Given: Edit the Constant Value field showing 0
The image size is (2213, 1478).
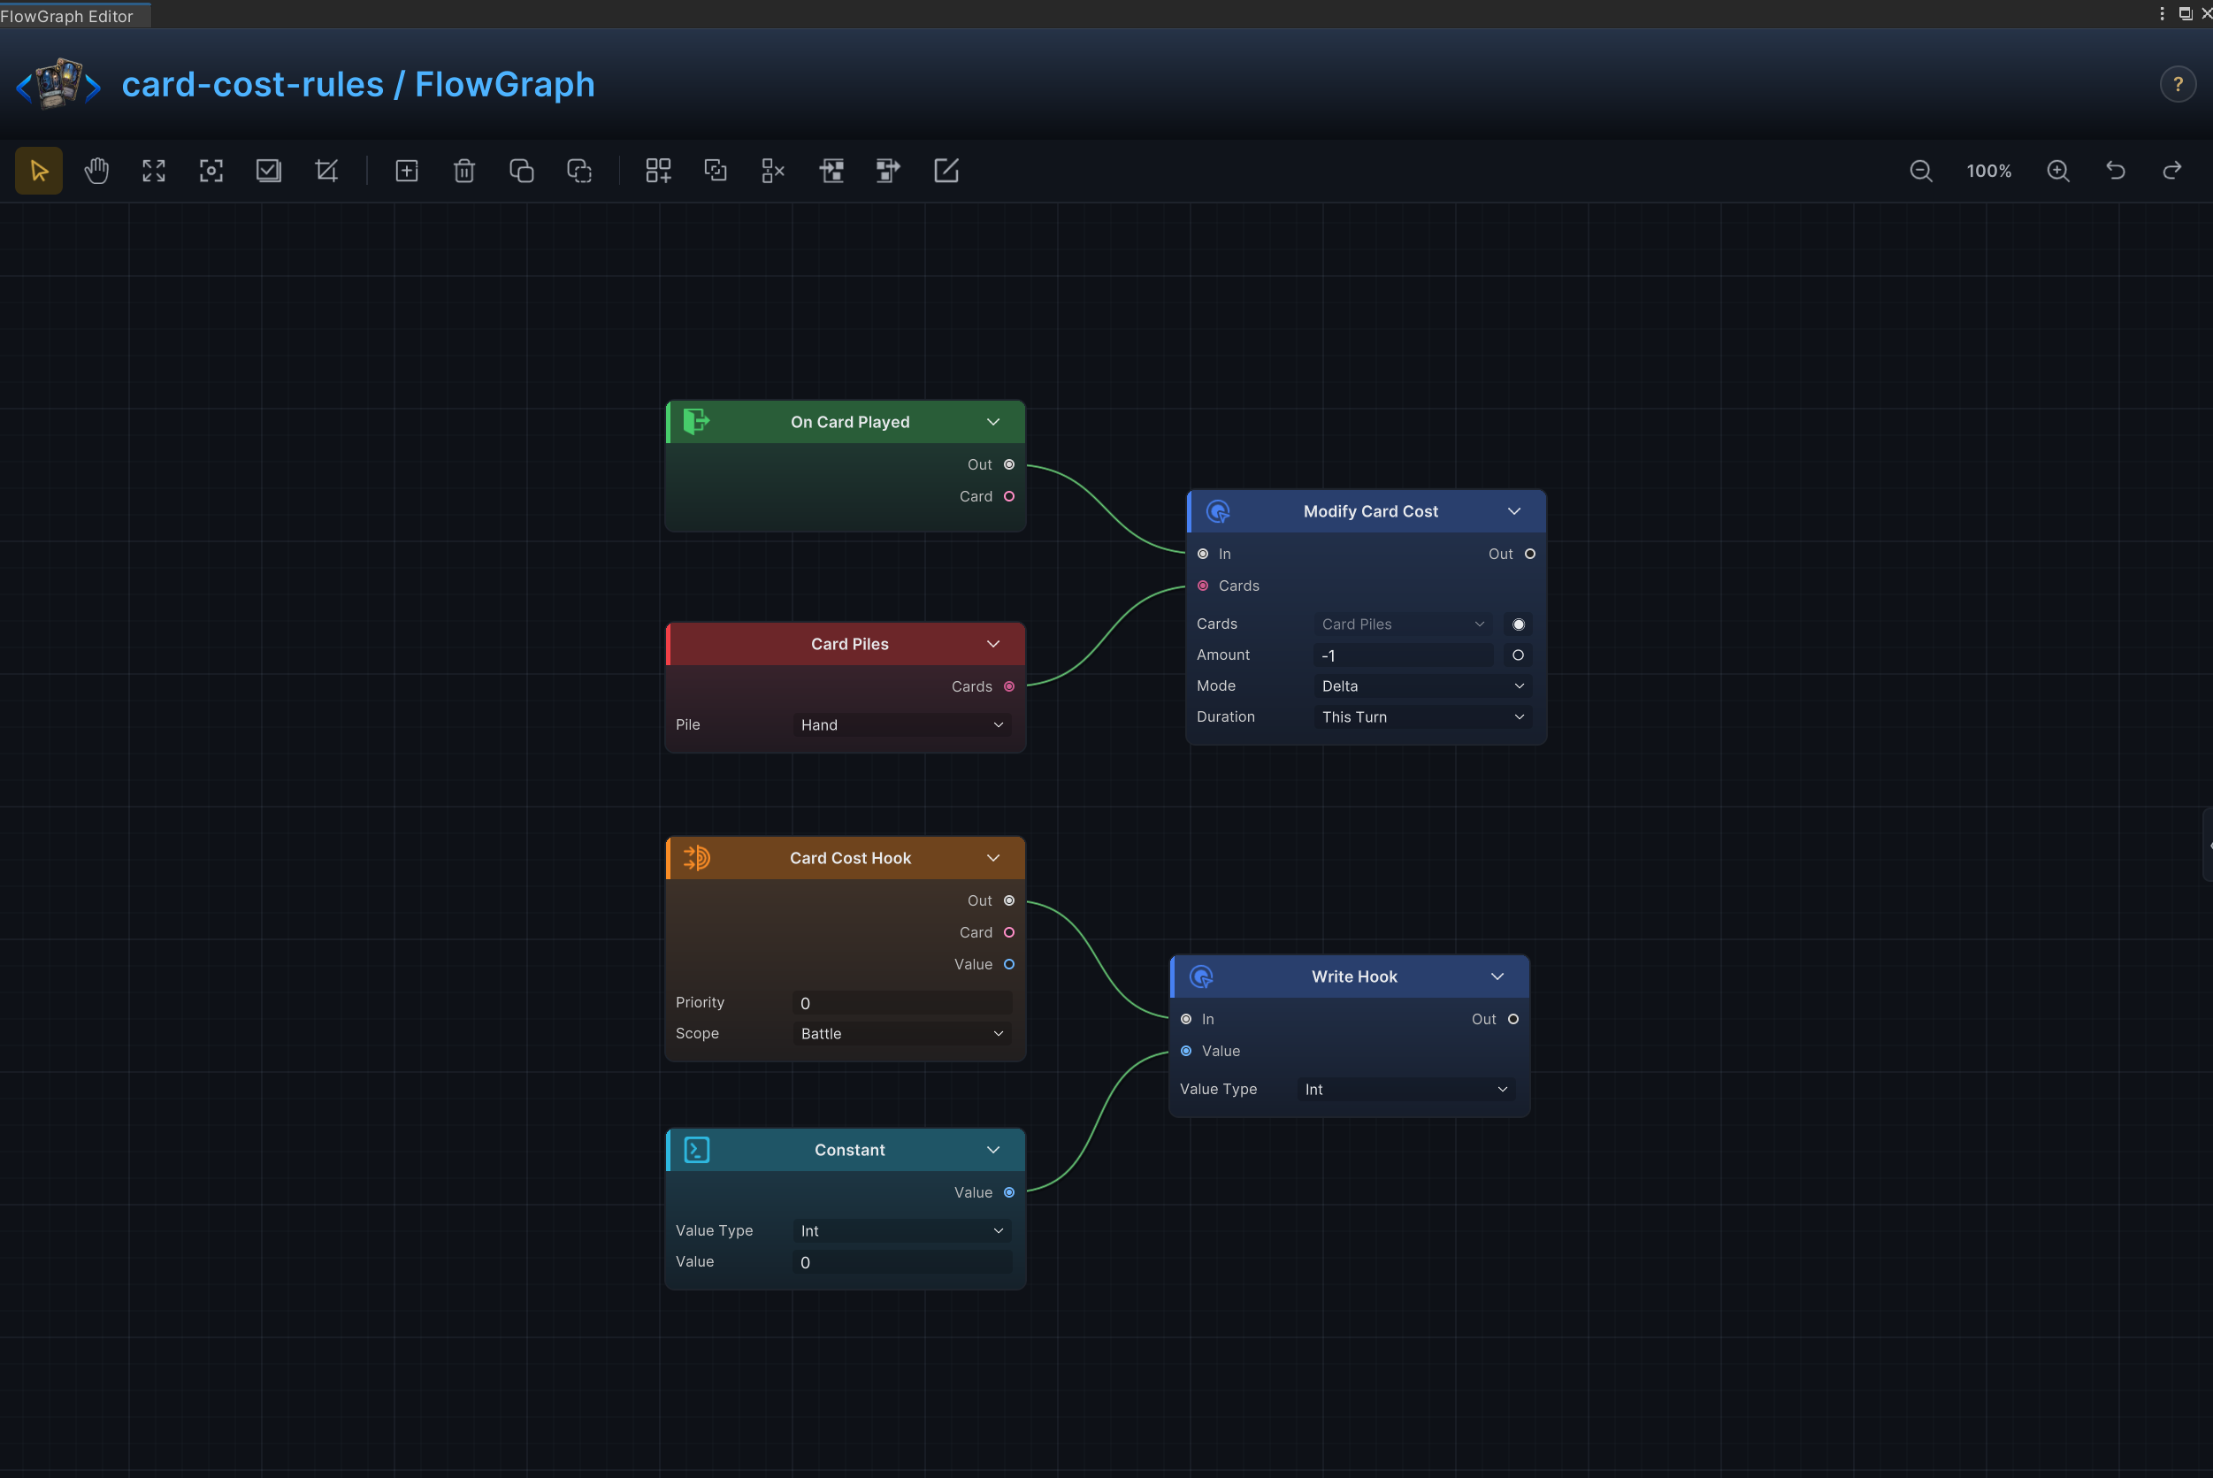Looking at the screenshot, I should [902, 1262].
